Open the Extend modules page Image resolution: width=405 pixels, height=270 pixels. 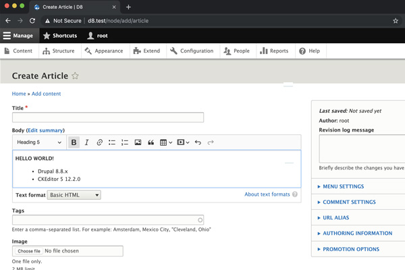(x=146, y=51)
